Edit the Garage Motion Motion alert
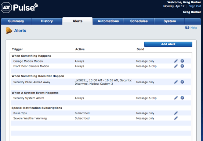This screenshot has width=203, height=141. point(176,61)
